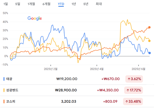Image resolution: width=157 pixels, height=109 pixels.
Task: Click the 17.72% change badge
Action: 134,90
